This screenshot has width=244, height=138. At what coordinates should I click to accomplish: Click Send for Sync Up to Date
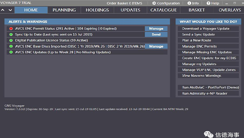coord(156,34)
